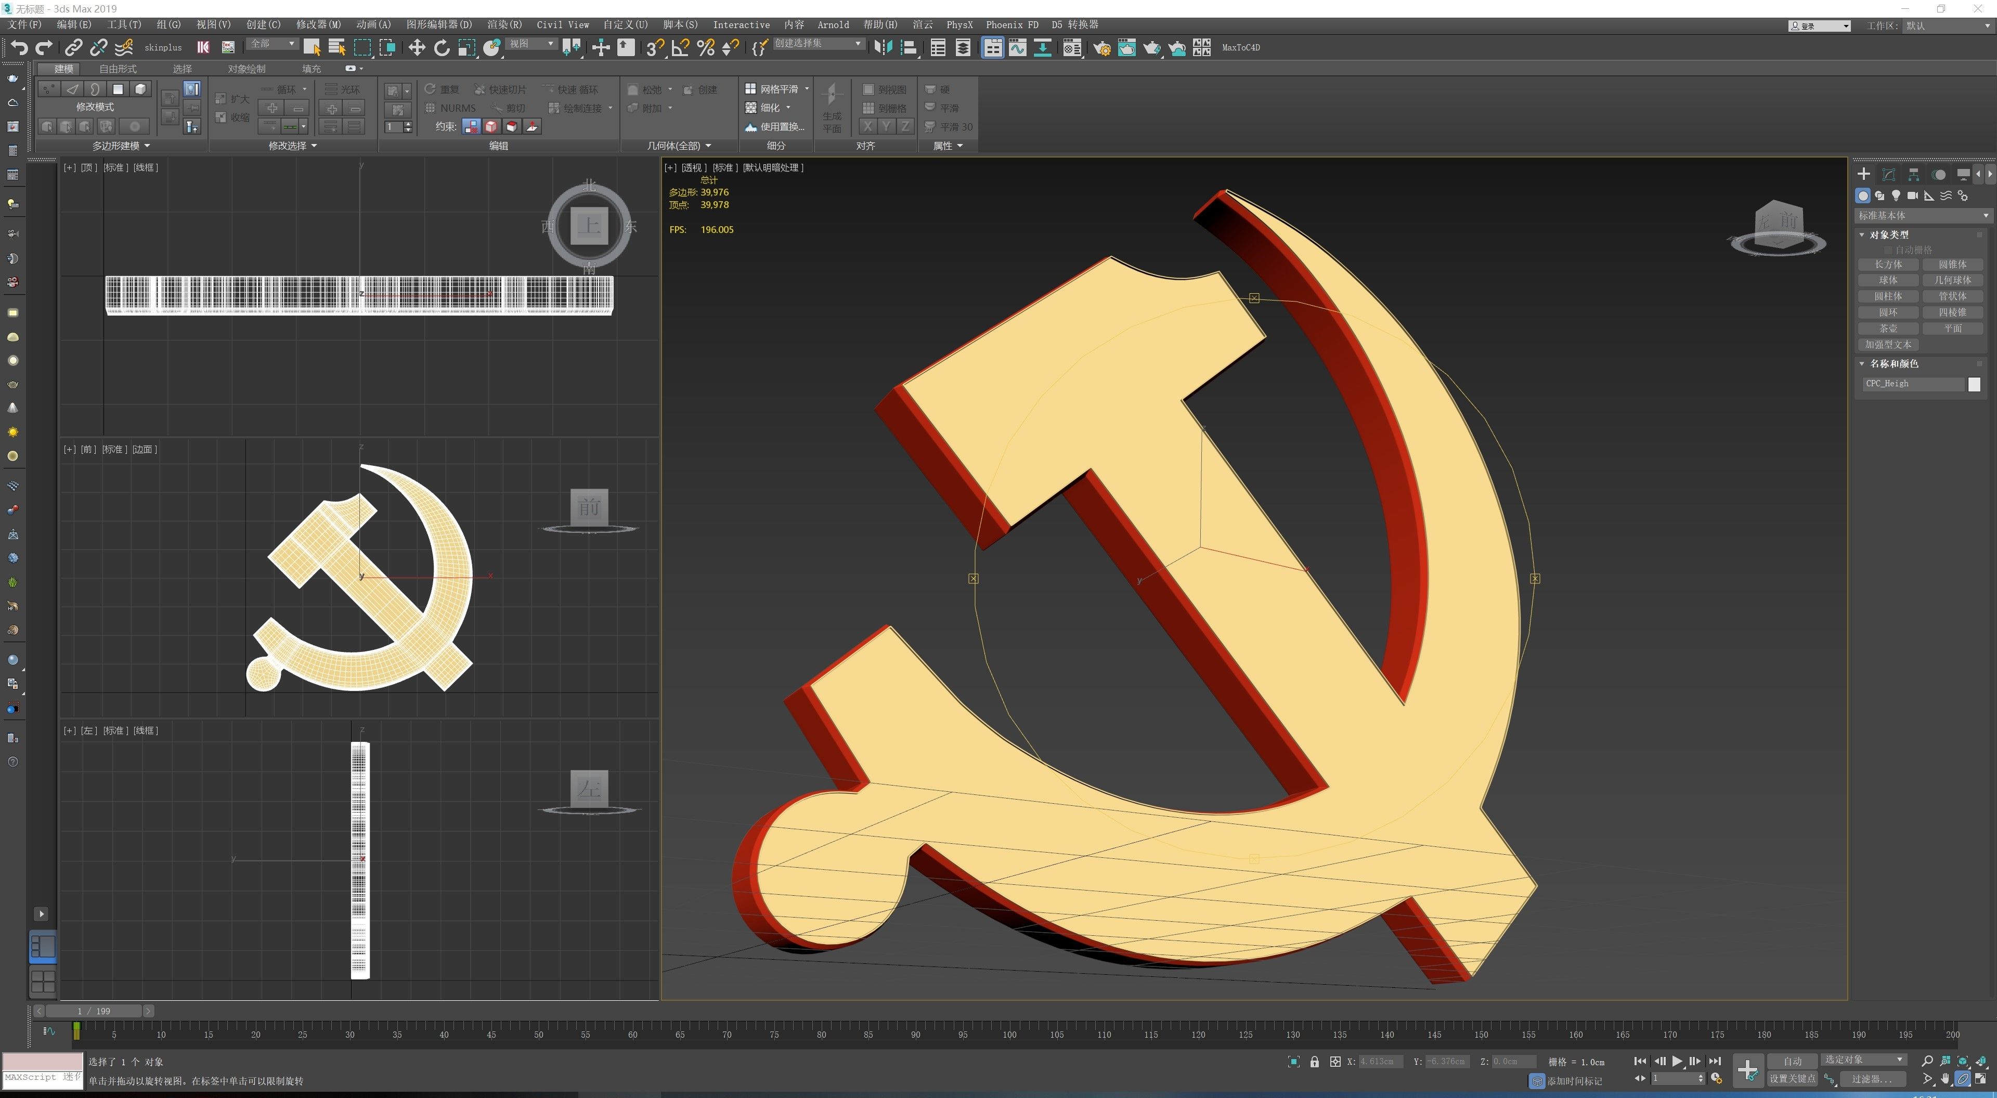
Task: Select the Rotate transform tool
Action: [442, 48]
